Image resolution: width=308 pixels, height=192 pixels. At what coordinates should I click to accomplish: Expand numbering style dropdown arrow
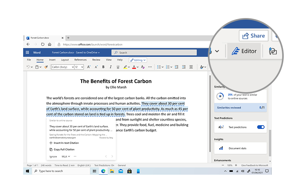click(171, 67)
